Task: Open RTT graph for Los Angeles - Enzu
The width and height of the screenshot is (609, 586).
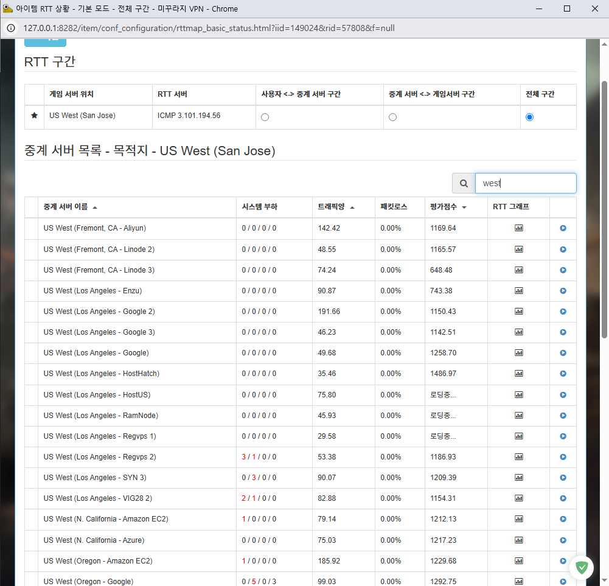Action: pyautogui.click(x=518, y=291)
